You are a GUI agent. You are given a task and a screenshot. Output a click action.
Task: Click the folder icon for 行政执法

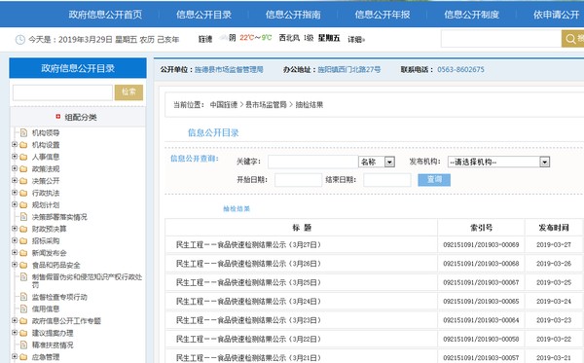tap(23, 193)
